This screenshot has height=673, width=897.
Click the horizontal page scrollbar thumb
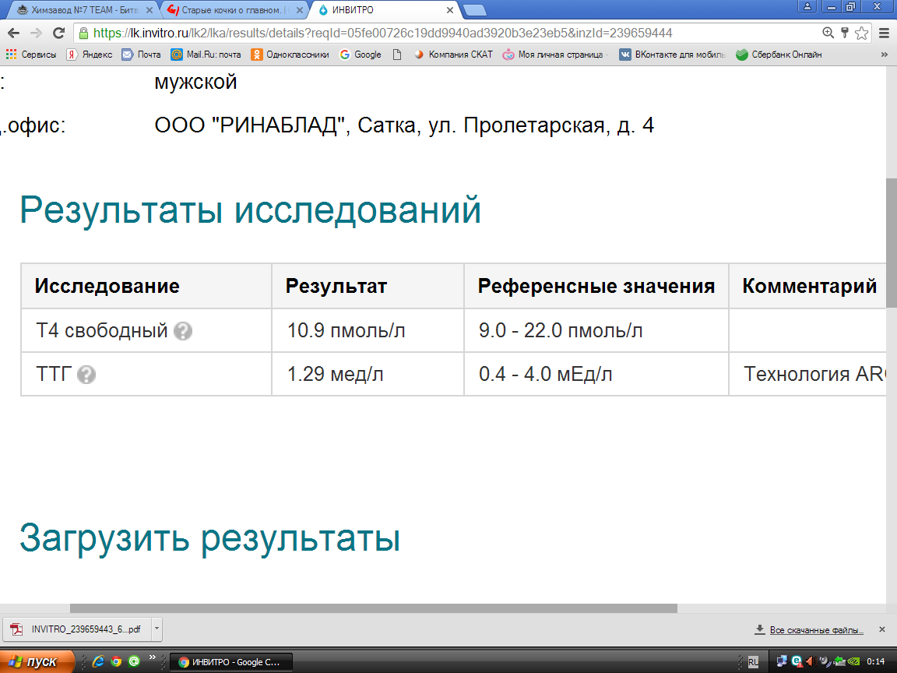(374, 608)
